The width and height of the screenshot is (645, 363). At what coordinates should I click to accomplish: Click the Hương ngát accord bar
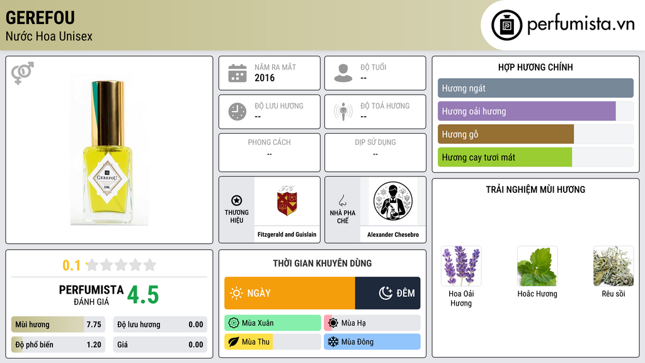click(x=535, y=88)
